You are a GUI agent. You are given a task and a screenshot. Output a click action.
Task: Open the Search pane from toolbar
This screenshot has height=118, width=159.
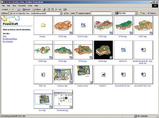click(x=26, y=9)
